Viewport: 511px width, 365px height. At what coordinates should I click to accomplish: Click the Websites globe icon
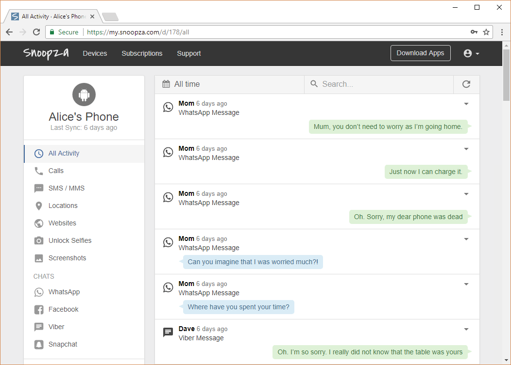[x=39, y=223]
